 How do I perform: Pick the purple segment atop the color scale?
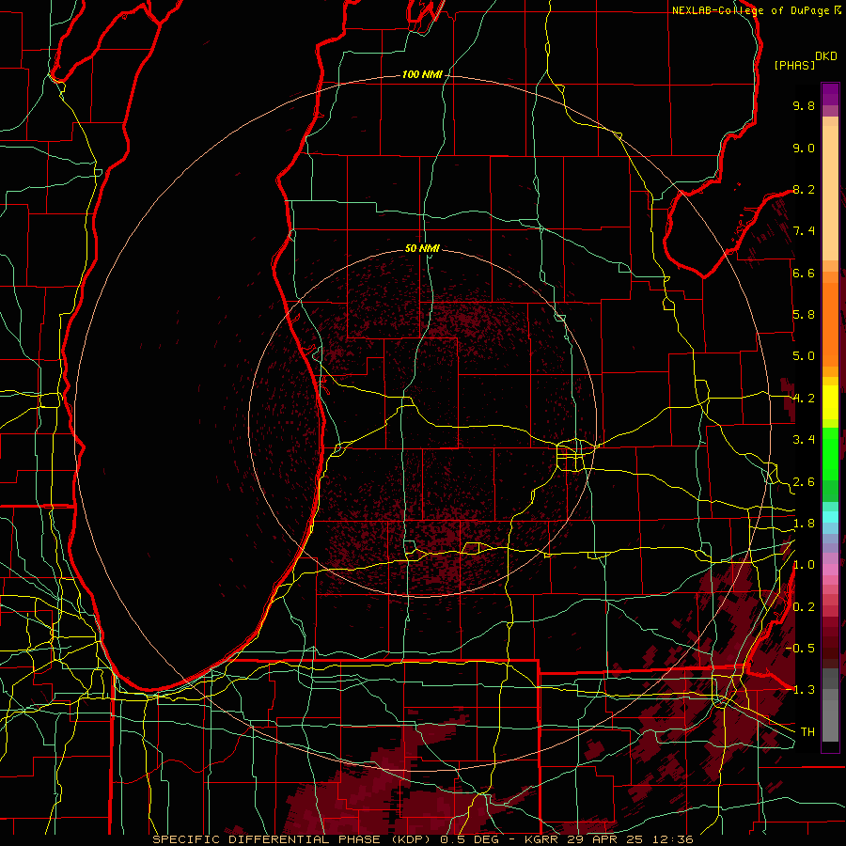830,94
